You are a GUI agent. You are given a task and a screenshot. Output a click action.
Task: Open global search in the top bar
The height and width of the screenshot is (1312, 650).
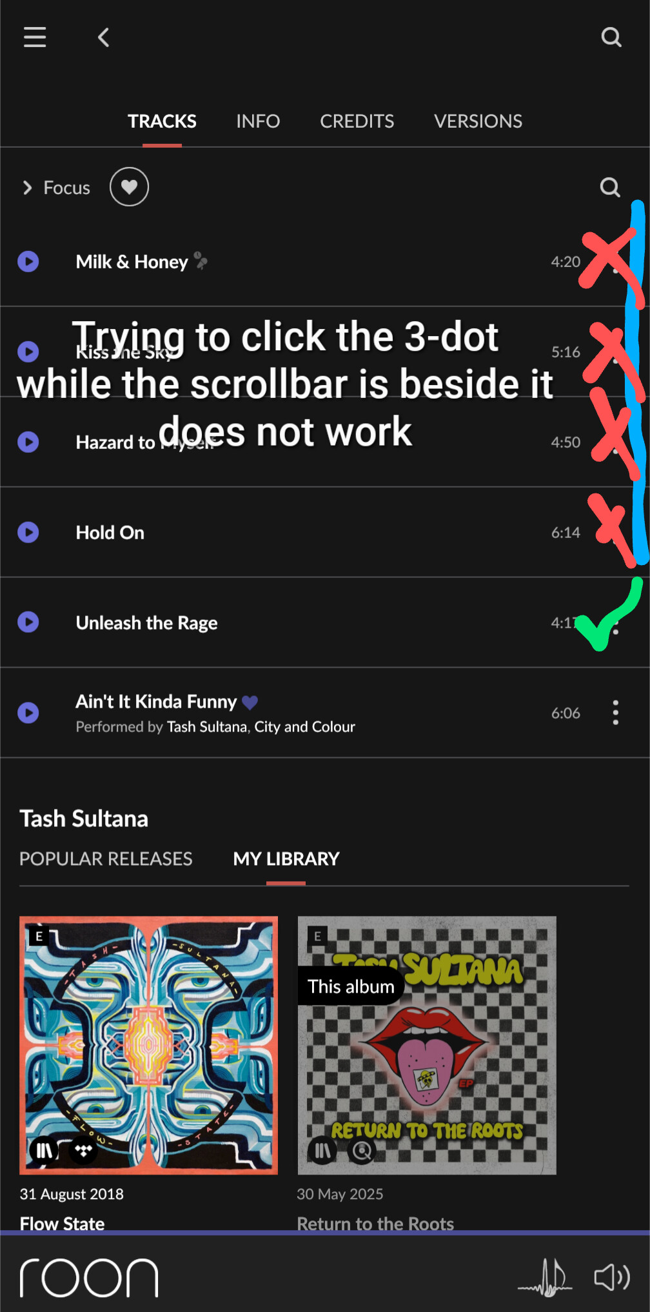click(611, 37)
